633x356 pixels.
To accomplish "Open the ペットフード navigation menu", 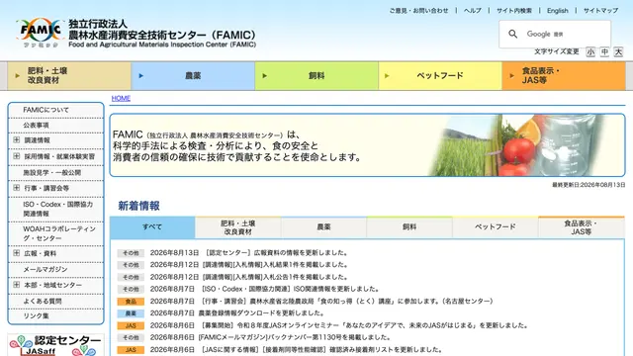I will click(440, 75).
